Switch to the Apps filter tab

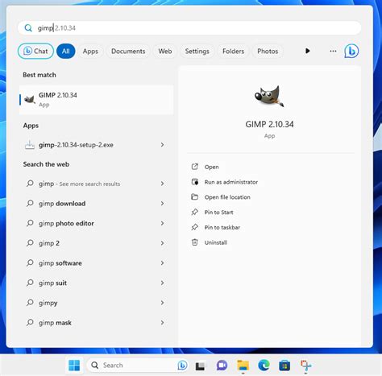coord(90,51)
